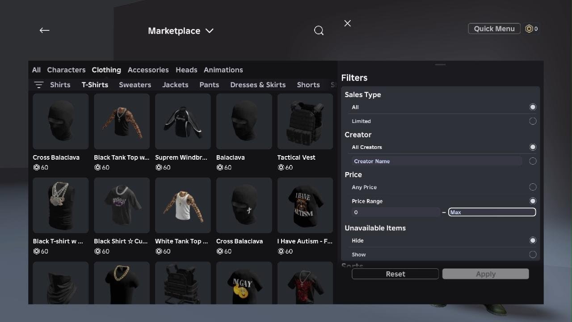
Task: Select the Any Price radio button
Action: [x=533, y=187]
